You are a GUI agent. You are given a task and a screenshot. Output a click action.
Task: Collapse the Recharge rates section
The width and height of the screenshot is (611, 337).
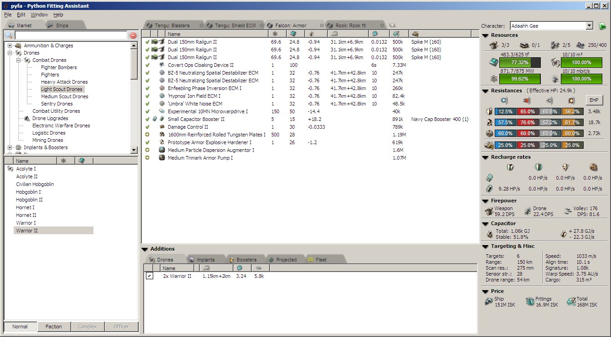485,157
